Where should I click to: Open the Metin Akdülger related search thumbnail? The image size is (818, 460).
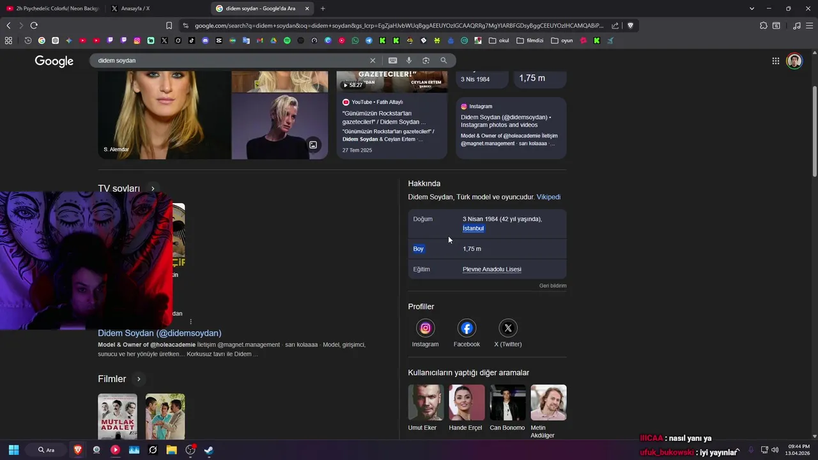(548, 402)
